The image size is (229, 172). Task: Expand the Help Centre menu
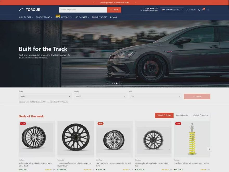click(x=82, y=17)
